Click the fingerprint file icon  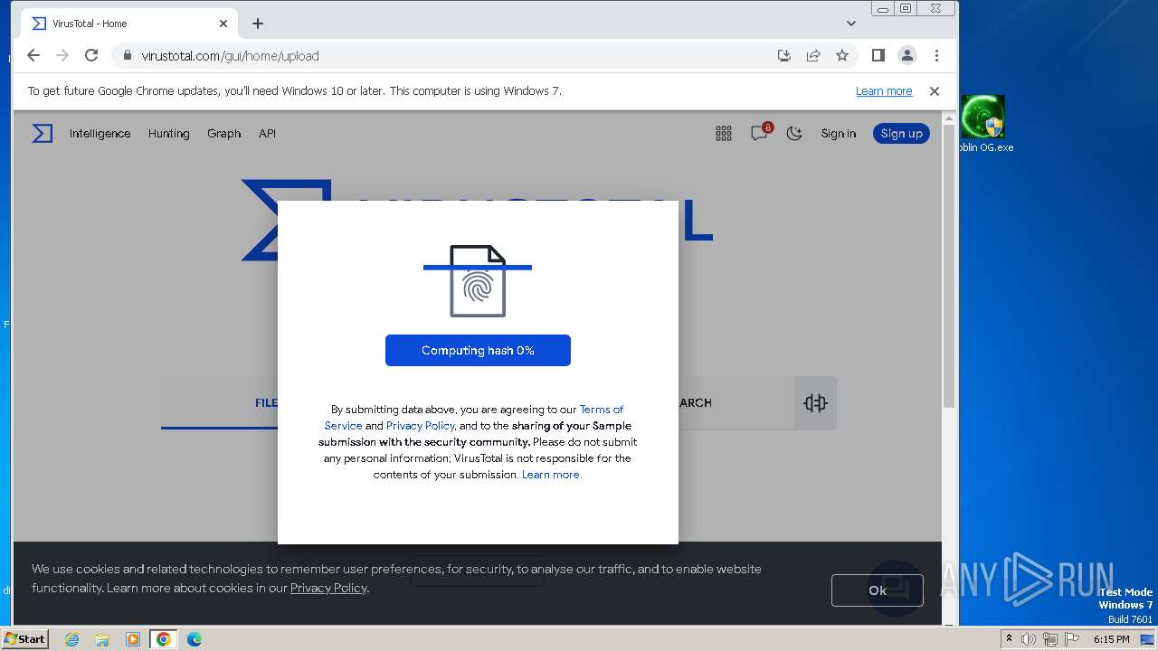pyautogui.click(x=478, y=281)
